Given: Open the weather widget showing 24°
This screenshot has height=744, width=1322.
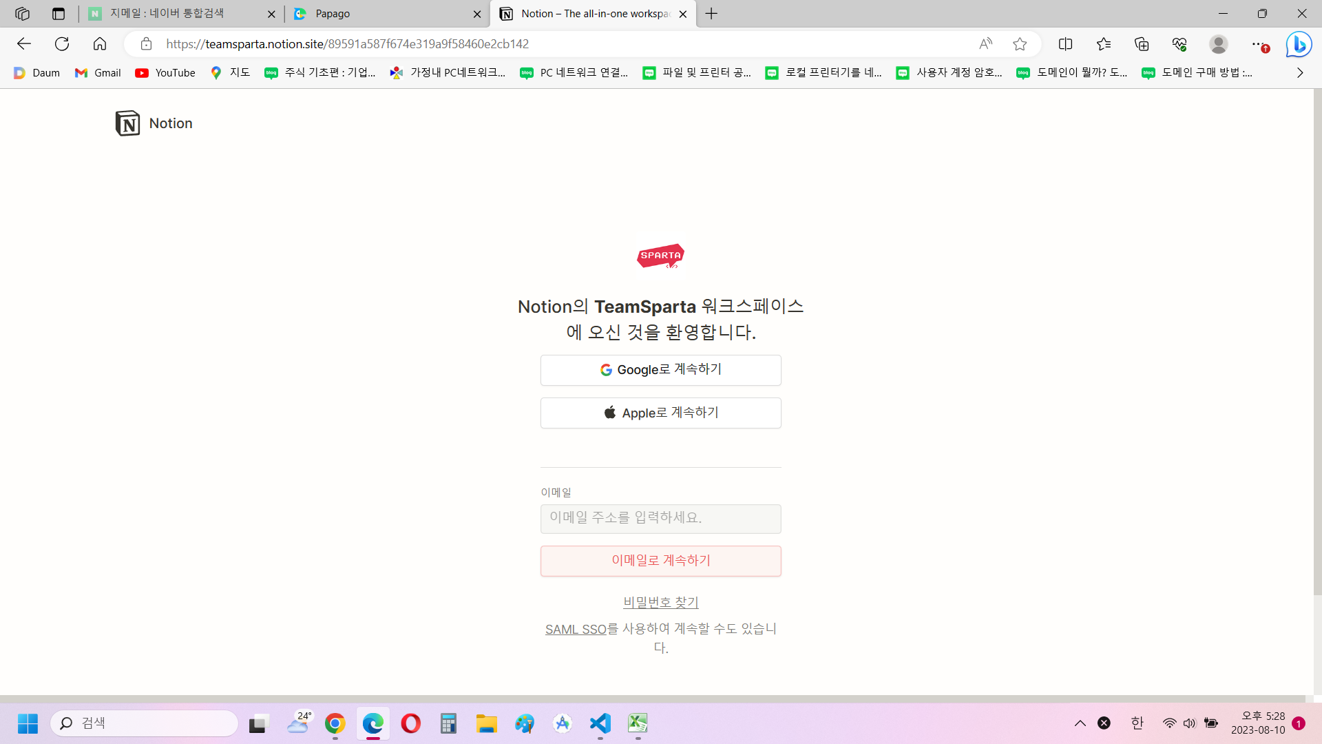Looking at the screenshot, I should [299, 723].
